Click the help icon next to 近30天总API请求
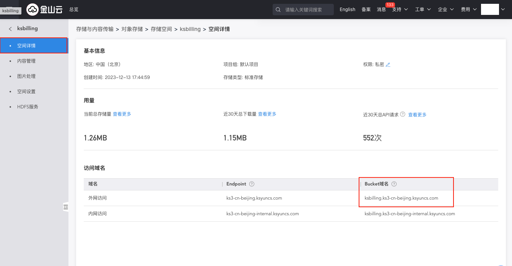 403,114
